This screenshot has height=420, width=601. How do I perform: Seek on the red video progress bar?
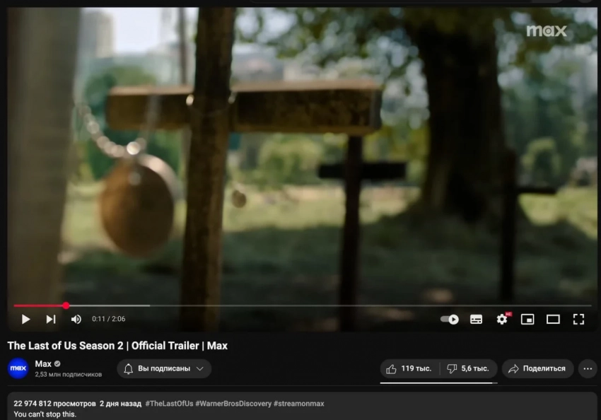(x=302, y=305)
